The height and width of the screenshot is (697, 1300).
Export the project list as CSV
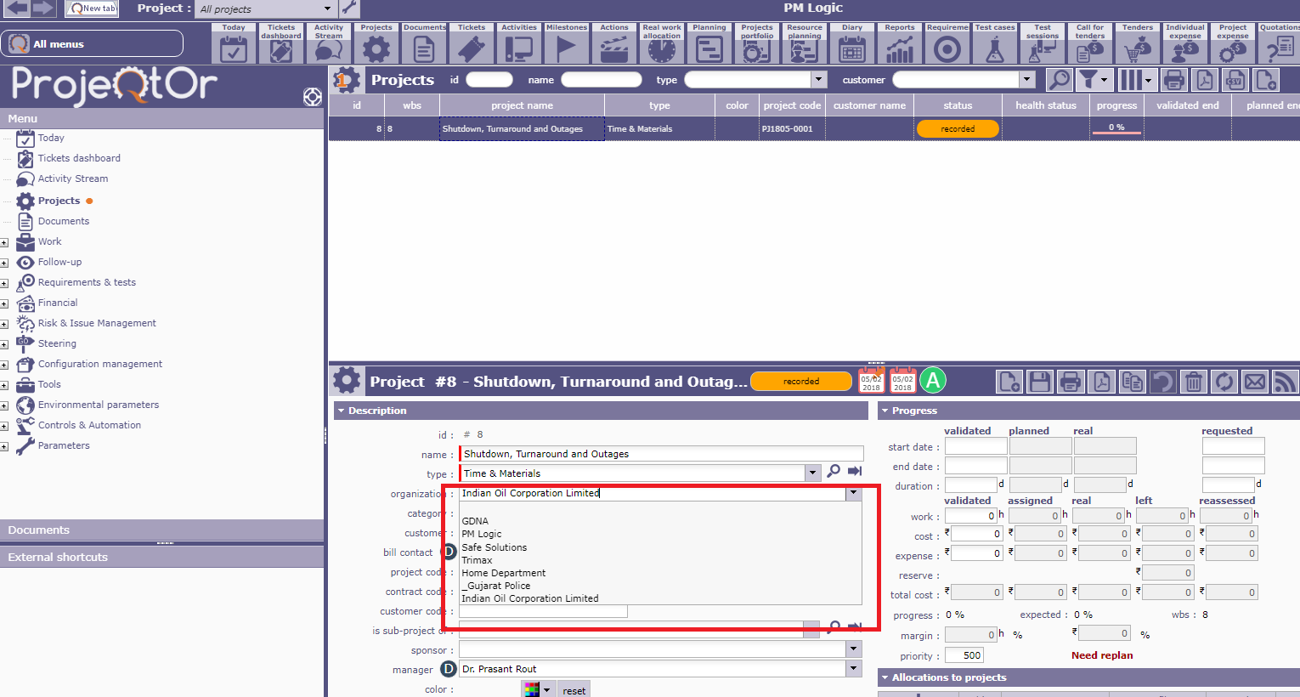1235,80
